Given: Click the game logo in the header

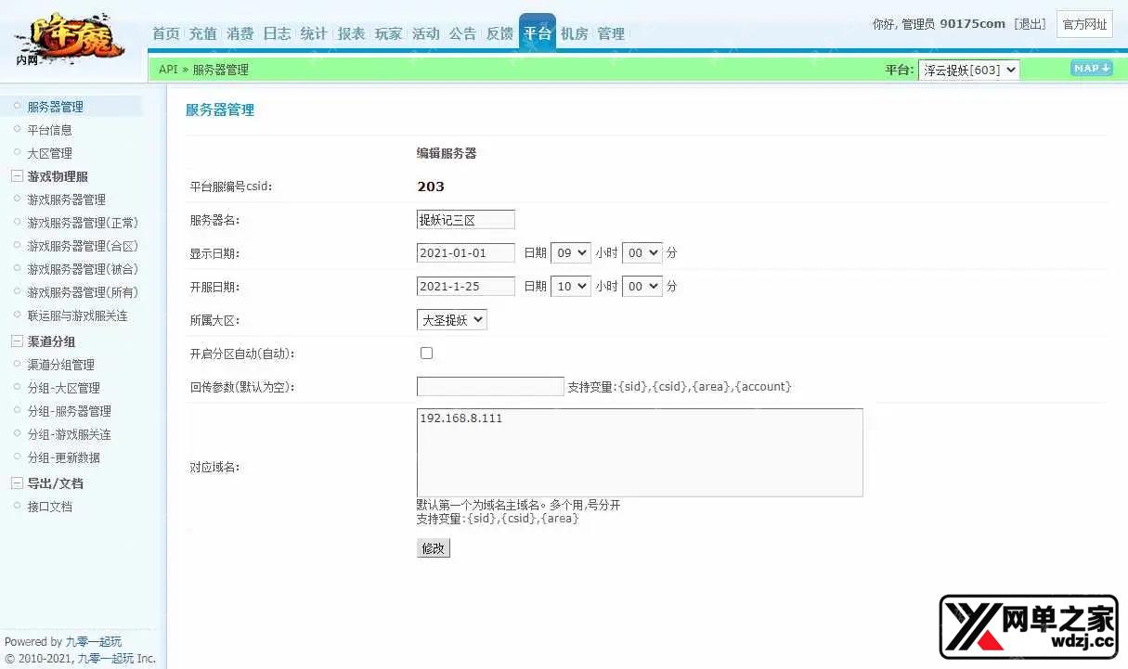Looking at the screenshot, I should point(70,39).
